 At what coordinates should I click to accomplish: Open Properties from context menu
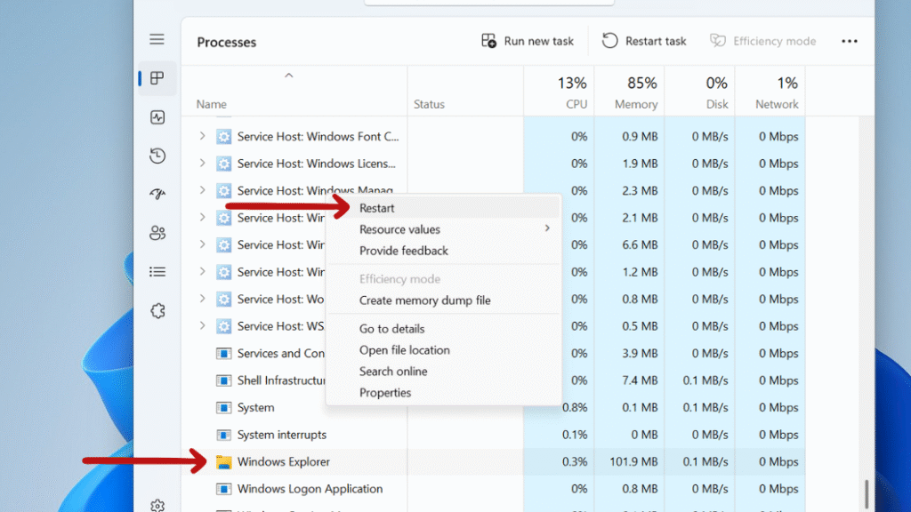(x=443, y=393)
